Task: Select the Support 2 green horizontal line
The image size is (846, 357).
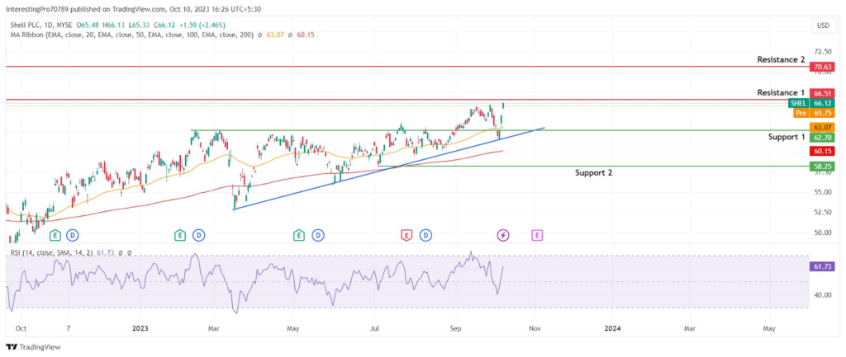Action: 593,167
